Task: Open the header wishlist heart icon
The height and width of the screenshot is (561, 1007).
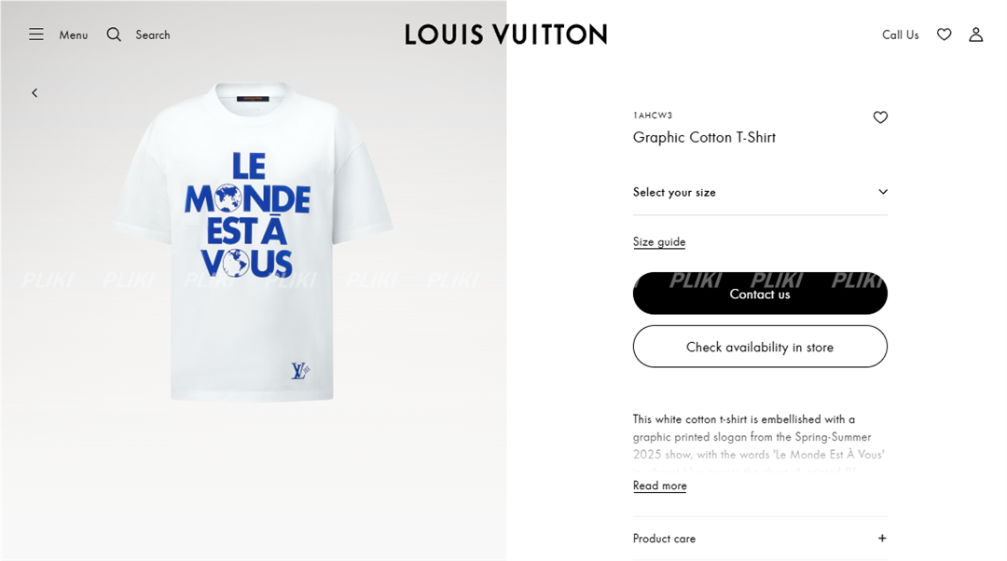Action: [944, 34]
